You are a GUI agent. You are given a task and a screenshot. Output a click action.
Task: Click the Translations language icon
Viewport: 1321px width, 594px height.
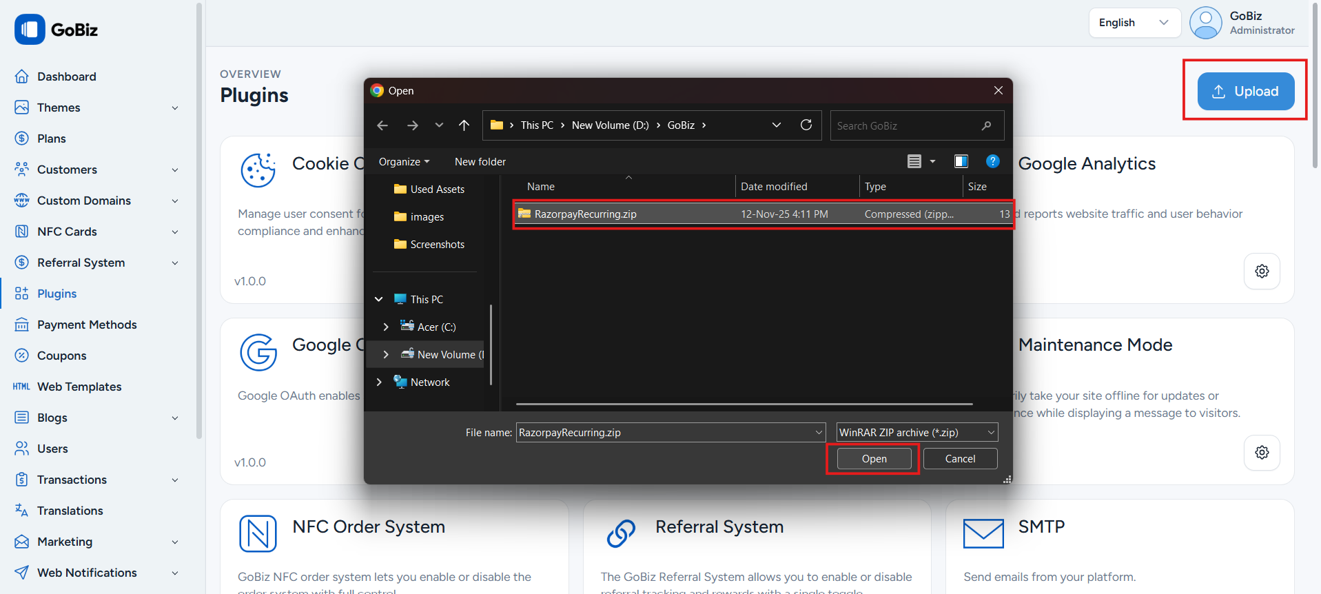22,511
